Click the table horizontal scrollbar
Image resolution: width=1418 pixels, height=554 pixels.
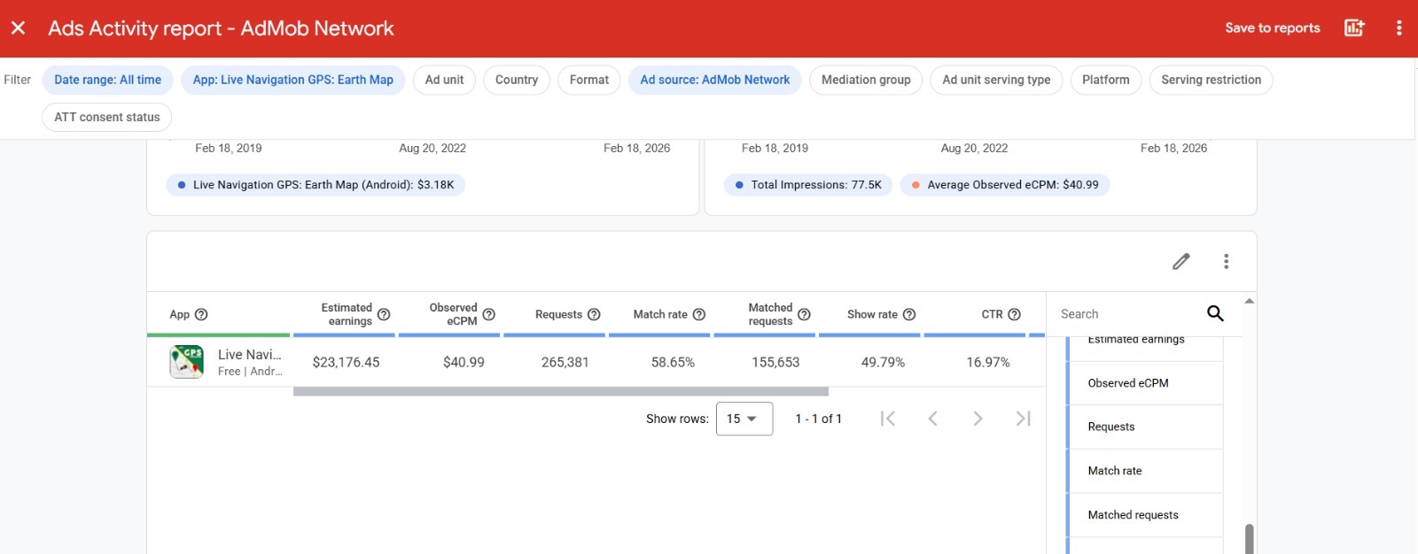tap(560, 391)
